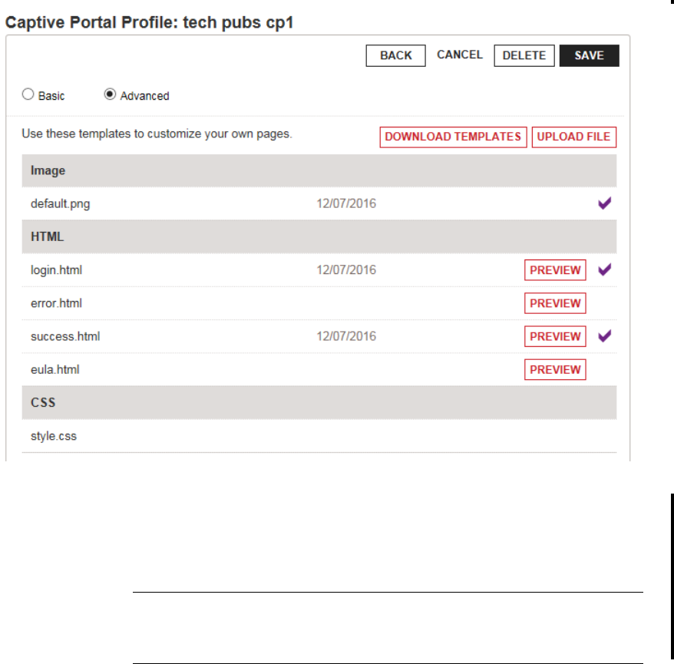Screen dimensions: 674x664
Task: Select the Advanced radio button
Action: click(110, 95)
